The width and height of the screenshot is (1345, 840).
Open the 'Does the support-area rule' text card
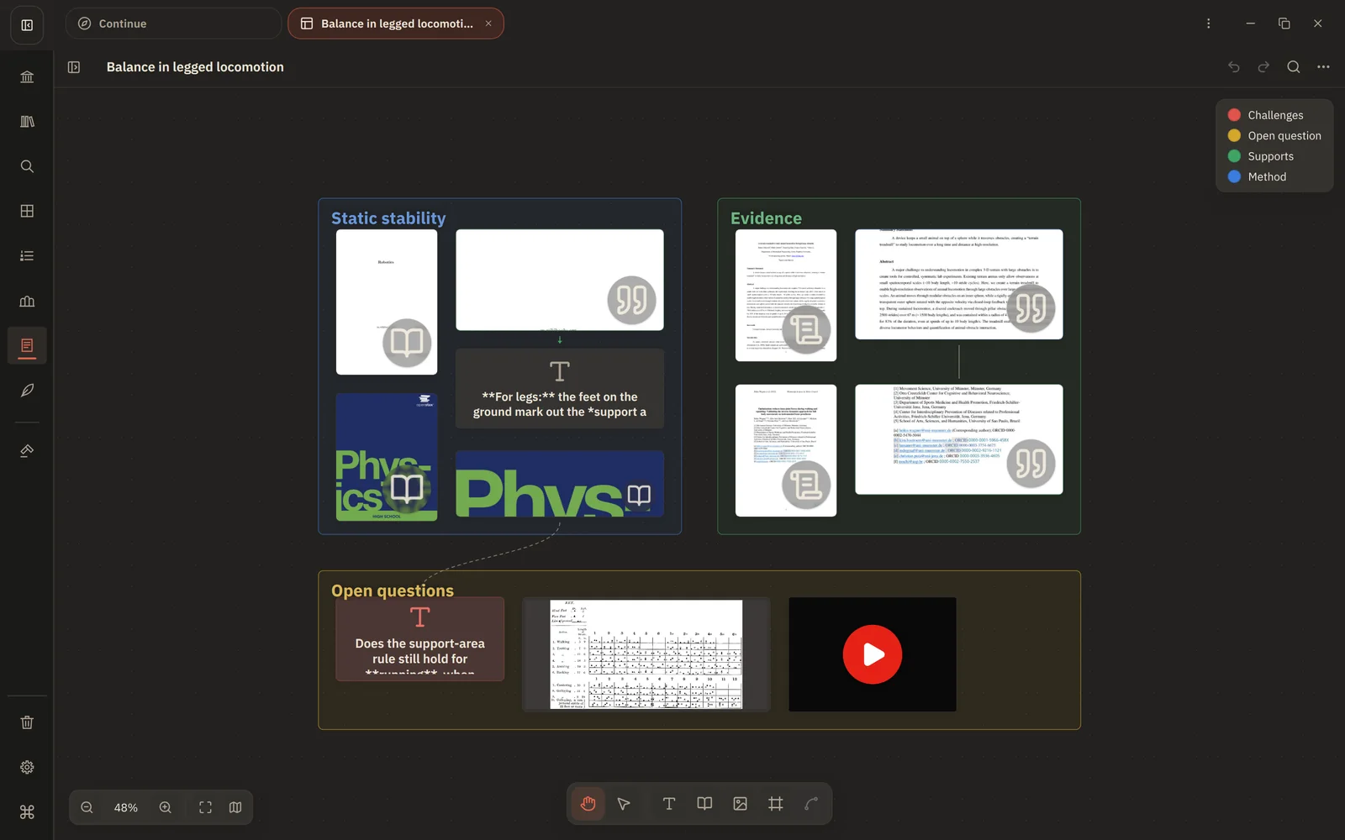click(420, 638)
